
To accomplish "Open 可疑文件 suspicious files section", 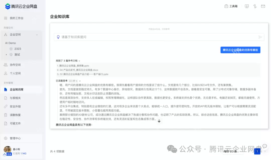I will 16,123.
